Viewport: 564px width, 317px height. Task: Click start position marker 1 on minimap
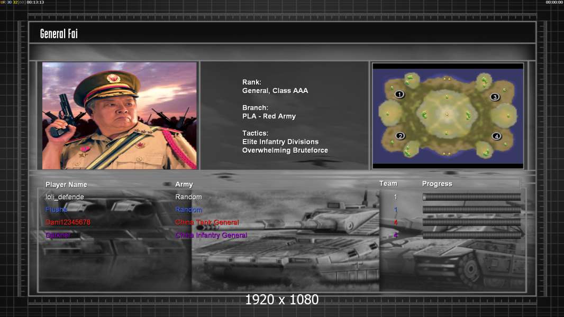point(399,95)
